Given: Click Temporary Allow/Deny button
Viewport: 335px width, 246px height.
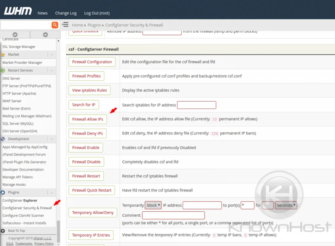Looking at the screenshot, I should coord(93,213).
